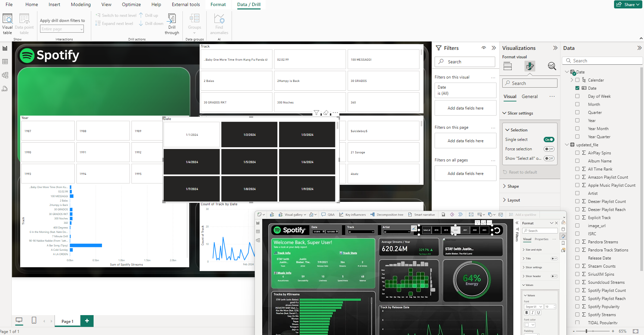Enable the Show Select all option toggle

click(x=549, y=158)
